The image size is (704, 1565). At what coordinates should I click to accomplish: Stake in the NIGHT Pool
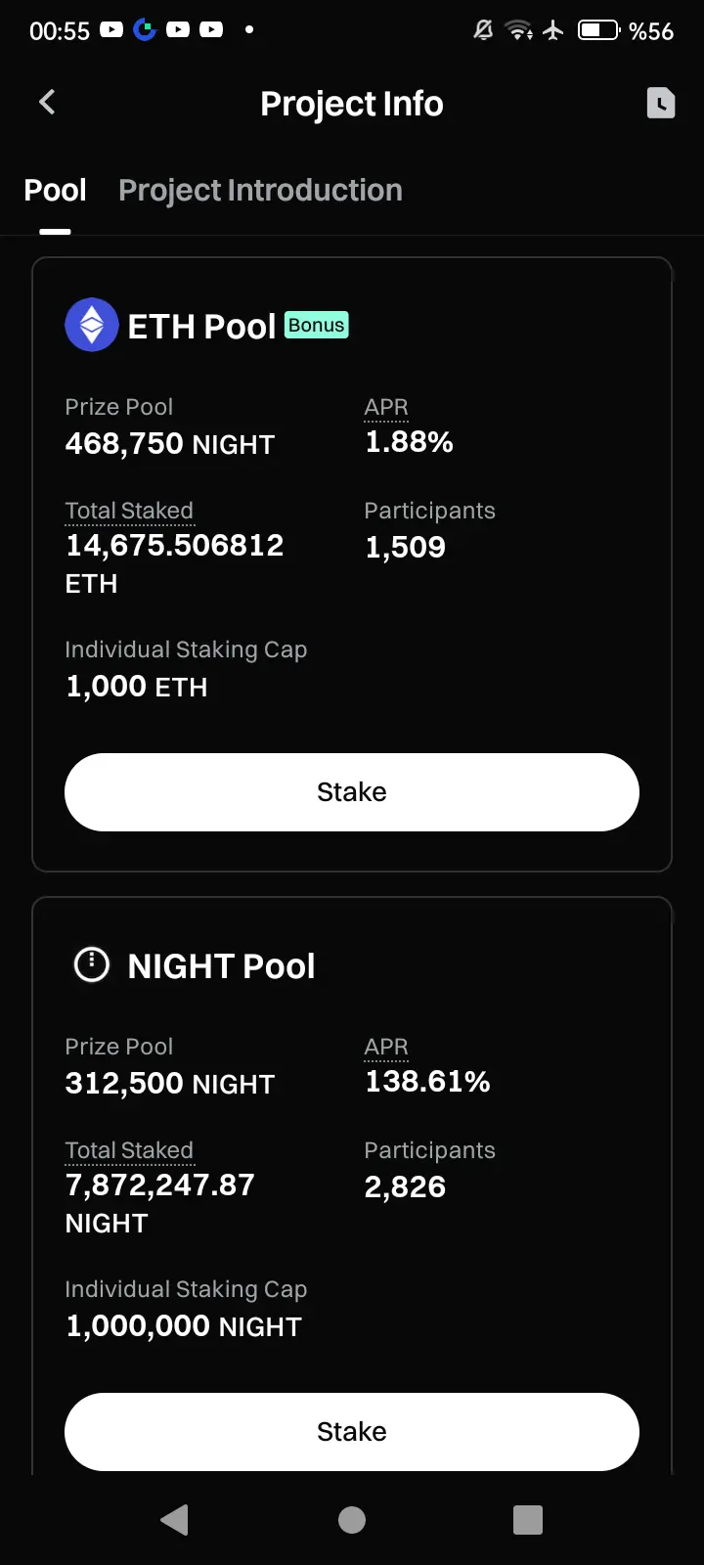pyautogui.click(x=352, y=1432)
